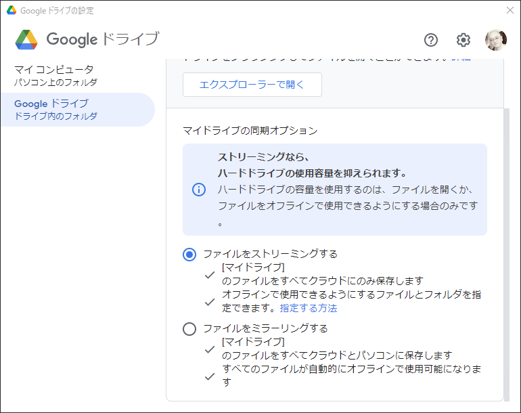Click ドライブ内のフォルダ subtitle text
This screenshot has height=413, width=521.
[x=55, y=116]
